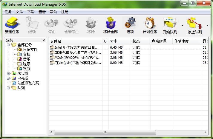Minimize the Internet Download Manager window

185,3
